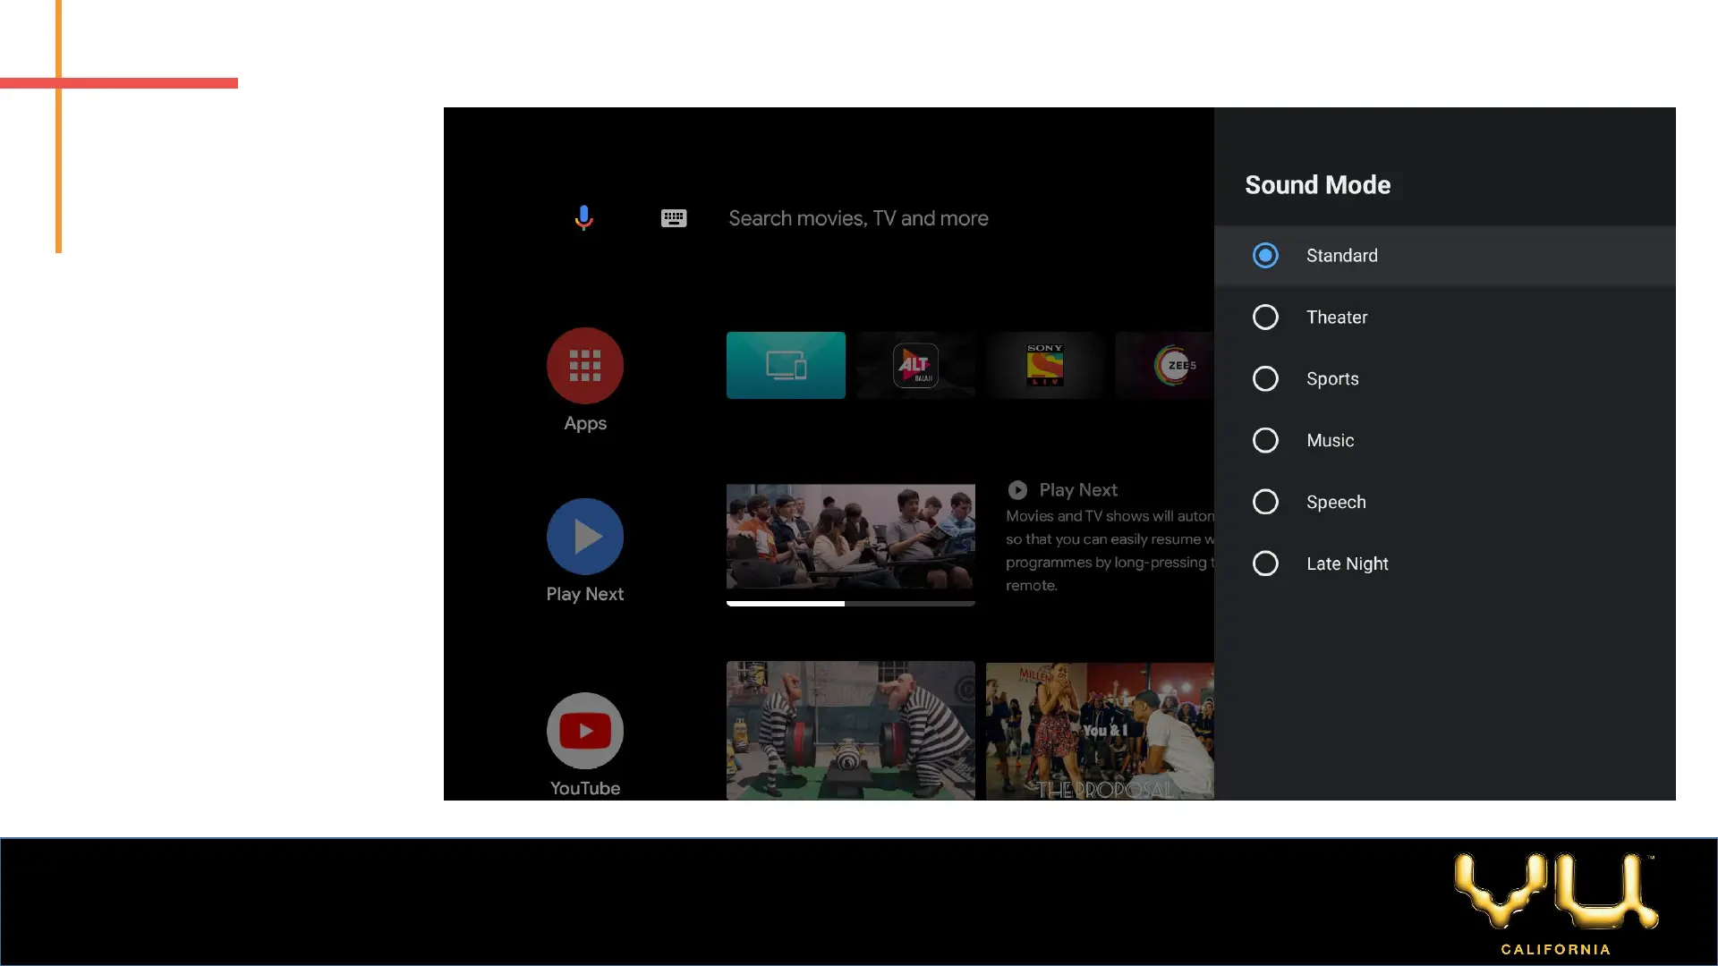Image resolution: width=1718 pixels, height=966 pixels.
Task: Open the teal screen-cast device tile
Action: tap(786, 365)
